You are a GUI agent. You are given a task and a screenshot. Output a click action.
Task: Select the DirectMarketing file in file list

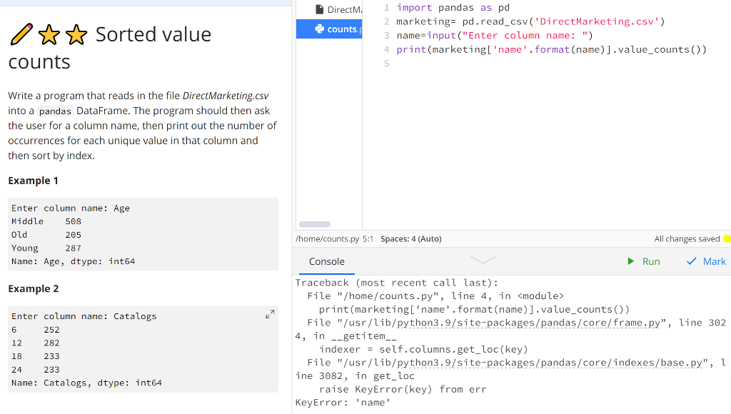[x=329, y=9]
